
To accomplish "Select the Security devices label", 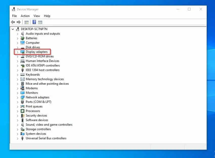I will tap(36, 116).
